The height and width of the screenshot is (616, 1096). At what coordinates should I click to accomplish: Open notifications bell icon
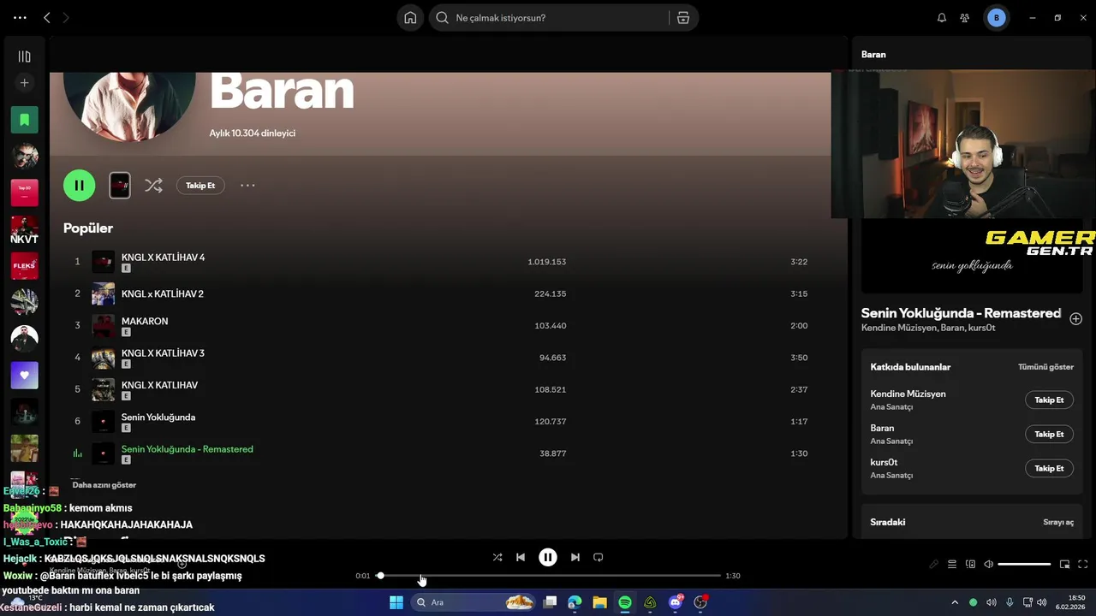pyautogui.click(x=942, y=18)
